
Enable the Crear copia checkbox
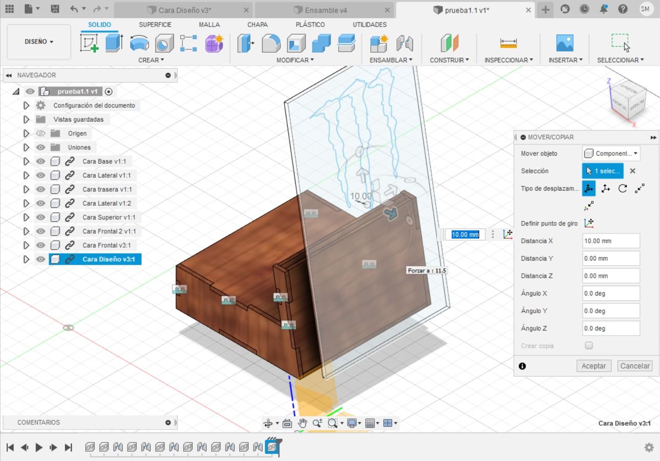click(589, 345)
